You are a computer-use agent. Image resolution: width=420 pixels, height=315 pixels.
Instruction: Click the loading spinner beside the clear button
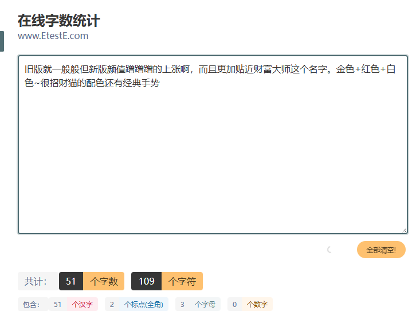329,250
